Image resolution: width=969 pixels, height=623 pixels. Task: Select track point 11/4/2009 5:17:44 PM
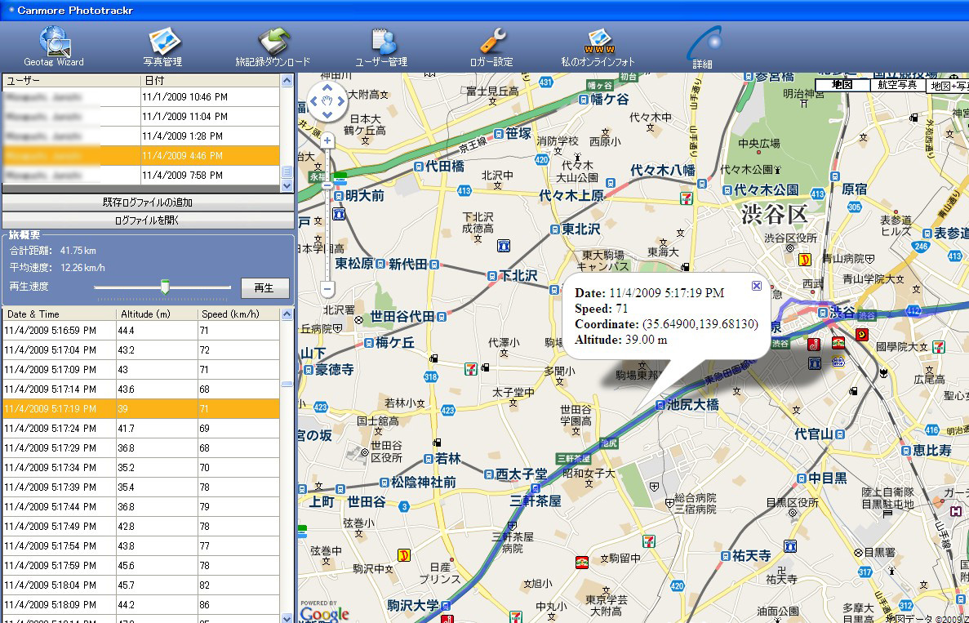pos(141,507)
